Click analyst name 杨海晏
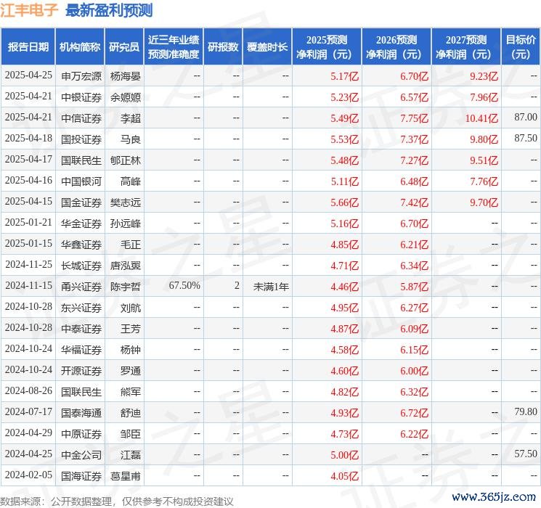Image resolution: width=541 pixels, height=508 pixels. [126, 76]
